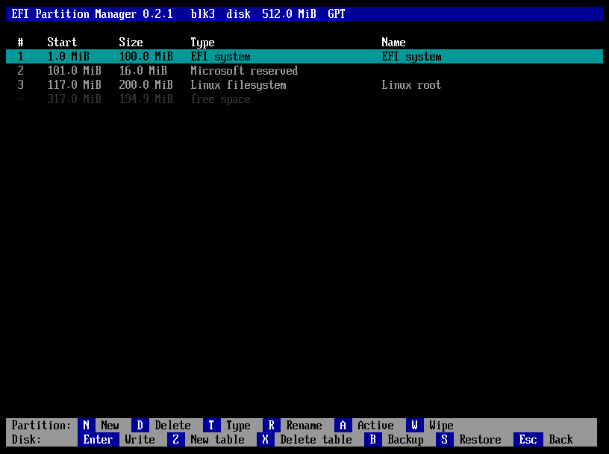Click the 117.0 MiB start value
Image resolution: width=609 pixels, height=454 pixels.
(74, 84)
